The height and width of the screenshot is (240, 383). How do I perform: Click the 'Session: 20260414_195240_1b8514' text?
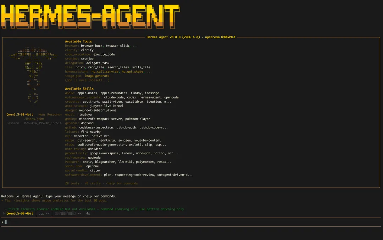click(34, 123)
